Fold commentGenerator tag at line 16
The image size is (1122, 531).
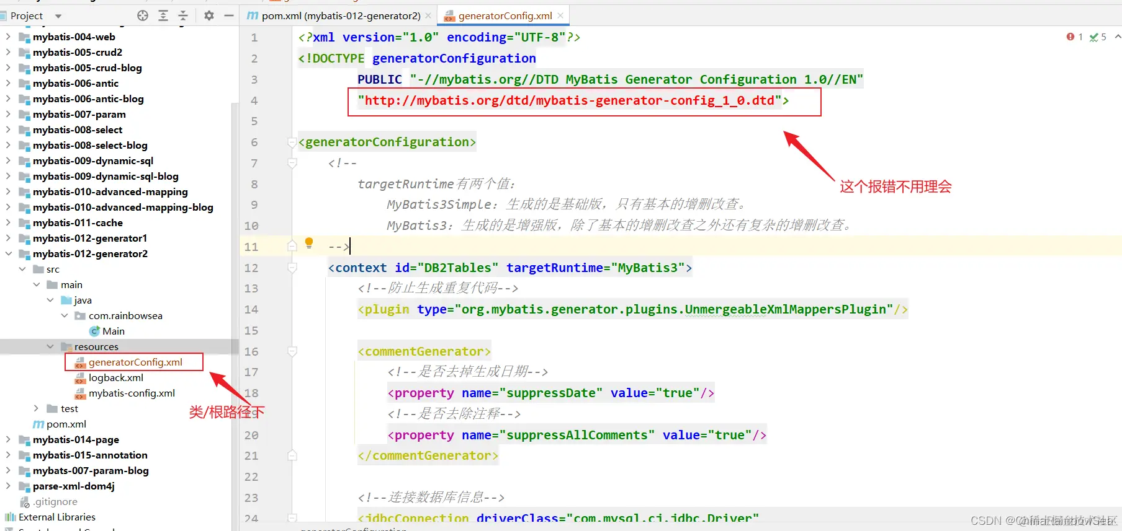[x=292, y=351]
